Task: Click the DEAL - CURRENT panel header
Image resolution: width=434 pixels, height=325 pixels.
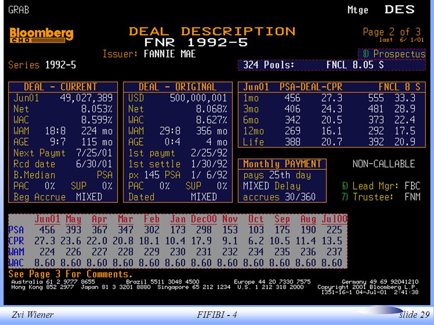Action: 63,87
